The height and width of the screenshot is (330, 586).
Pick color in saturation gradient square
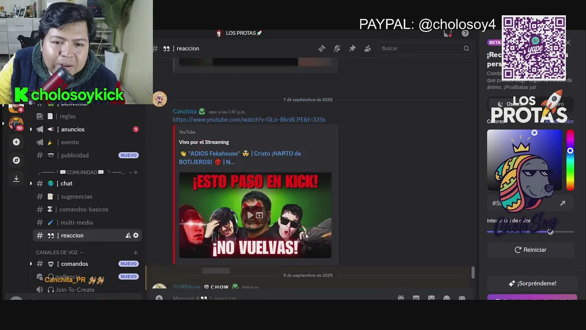click(x=524, y=160)
